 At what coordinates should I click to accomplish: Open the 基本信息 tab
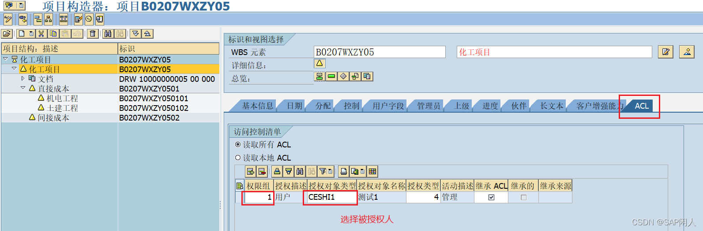click(x=258, y=106)
